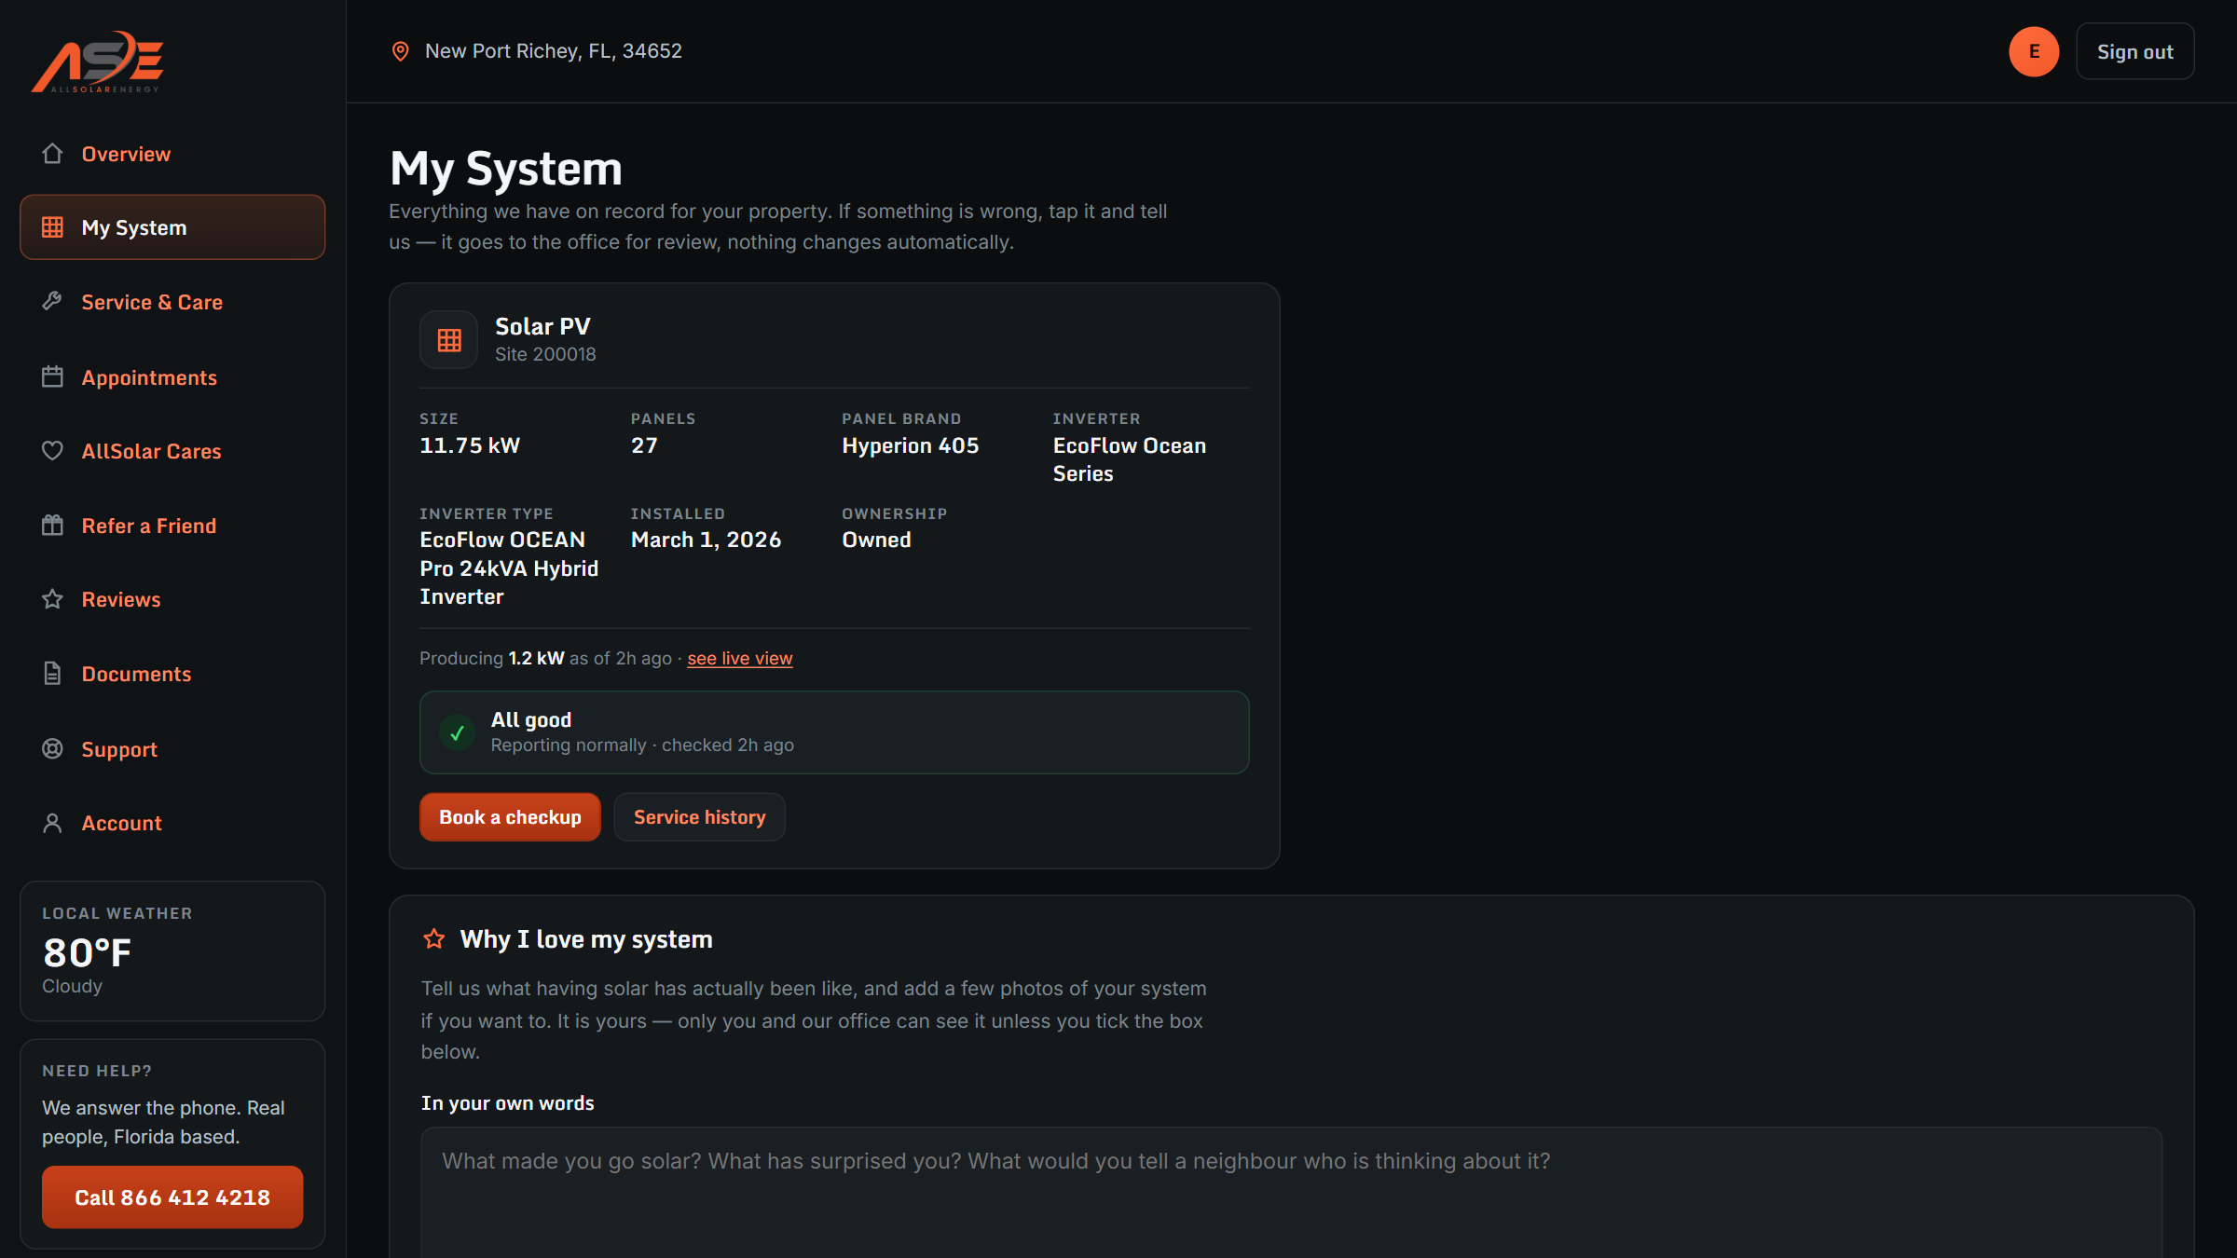Click the All good status banner
2237x1258 pixels.
834,732
